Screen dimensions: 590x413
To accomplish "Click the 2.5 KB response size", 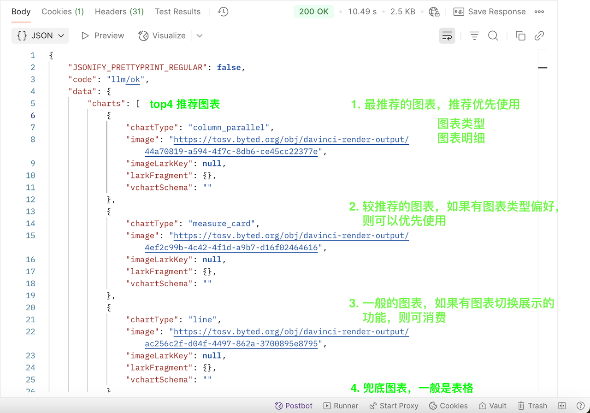I will click(x=403, y=12).
